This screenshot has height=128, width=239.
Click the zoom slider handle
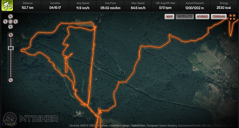(x=11, y=48)
